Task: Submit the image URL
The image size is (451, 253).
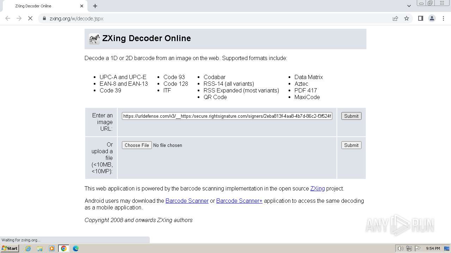Action: point(351,116)
